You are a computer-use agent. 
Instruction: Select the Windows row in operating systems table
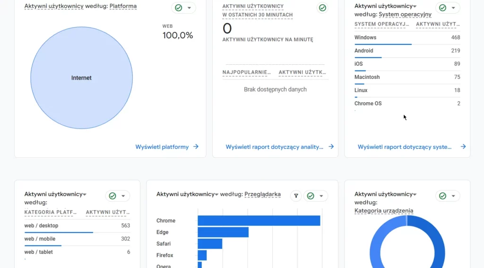click(x=407, y=37)
